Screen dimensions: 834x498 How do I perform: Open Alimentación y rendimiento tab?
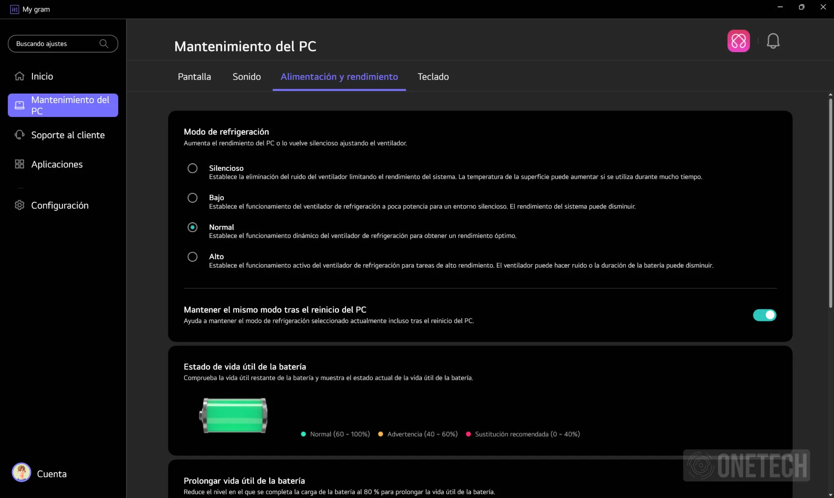pos(339,76)
